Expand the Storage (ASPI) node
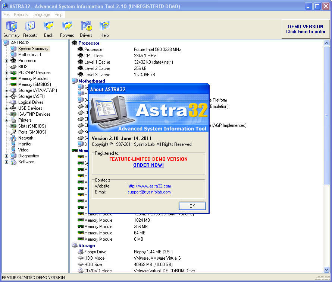Image resolution: width=332 pixels, height=282 pixels. 7,96
